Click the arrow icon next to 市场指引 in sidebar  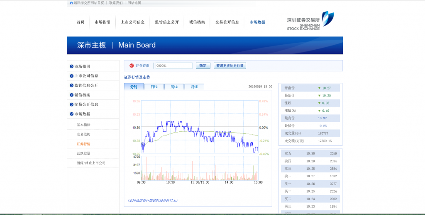click(71, 66)
